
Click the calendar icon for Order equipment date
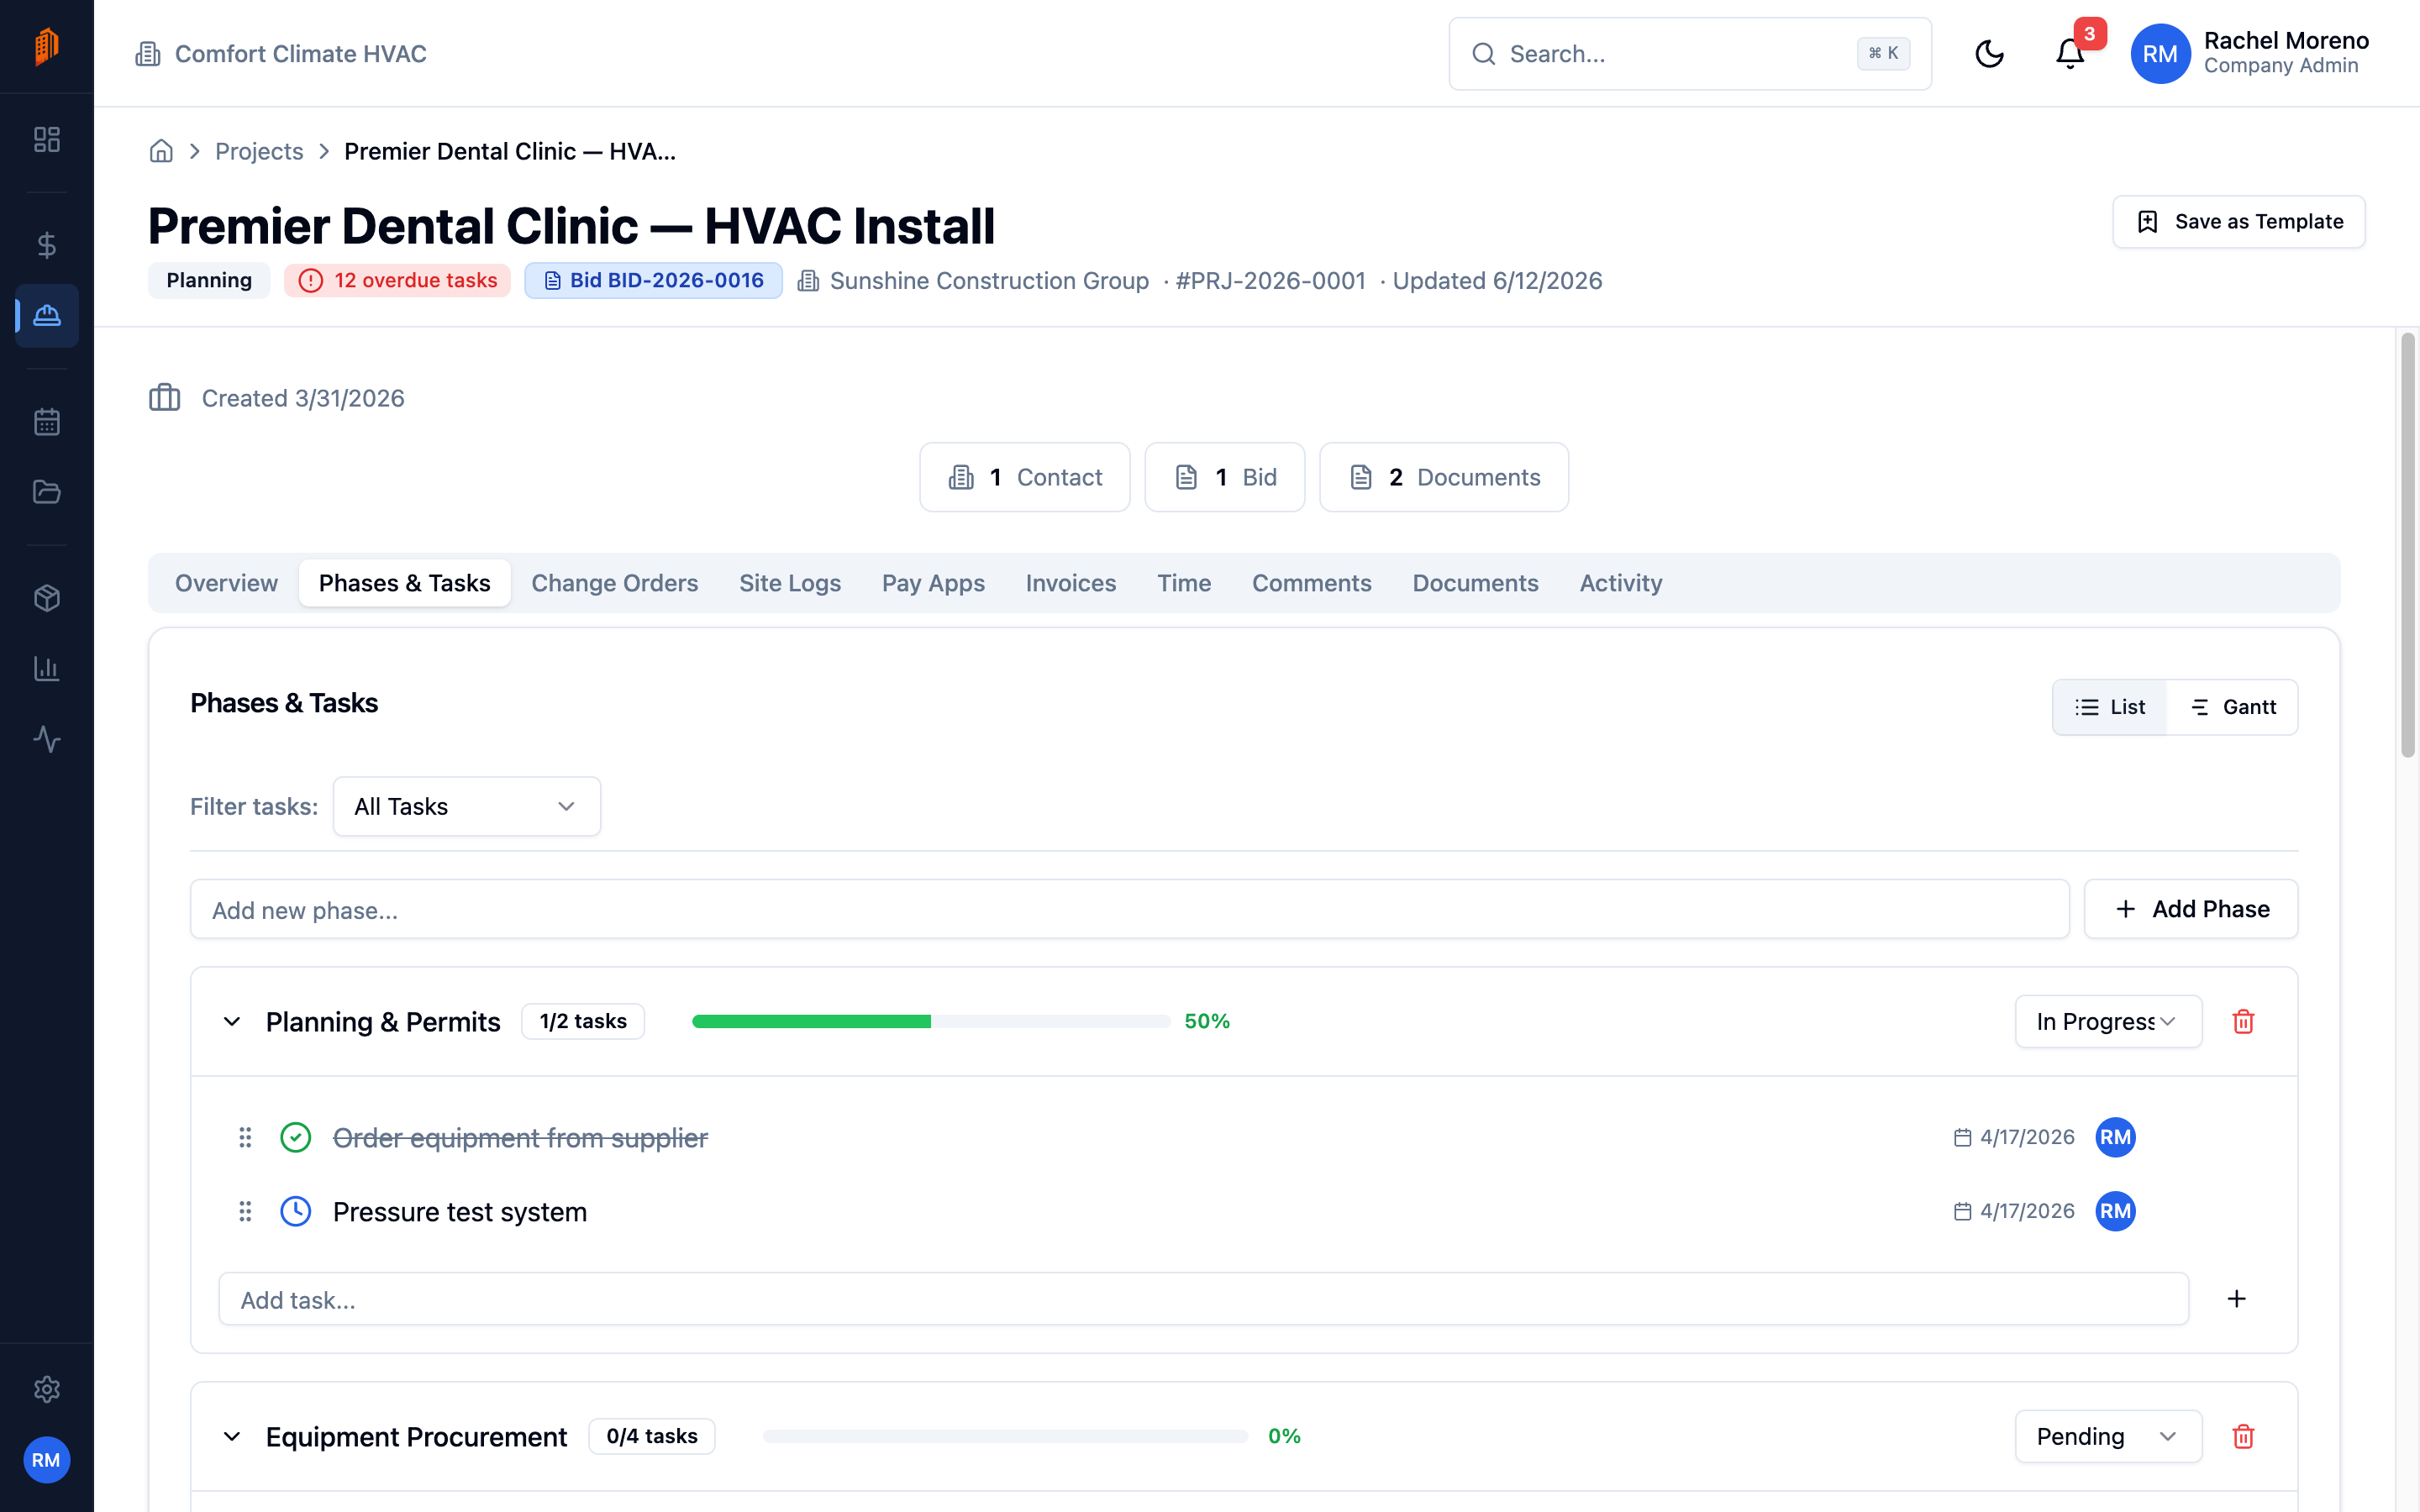point(1962,1137)
